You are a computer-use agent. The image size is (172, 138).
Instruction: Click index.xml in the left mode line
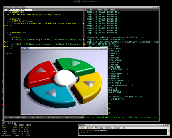coord(20,117)
